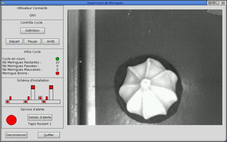Click the Nb Meringues Restantes value

(x=57, y=63)
